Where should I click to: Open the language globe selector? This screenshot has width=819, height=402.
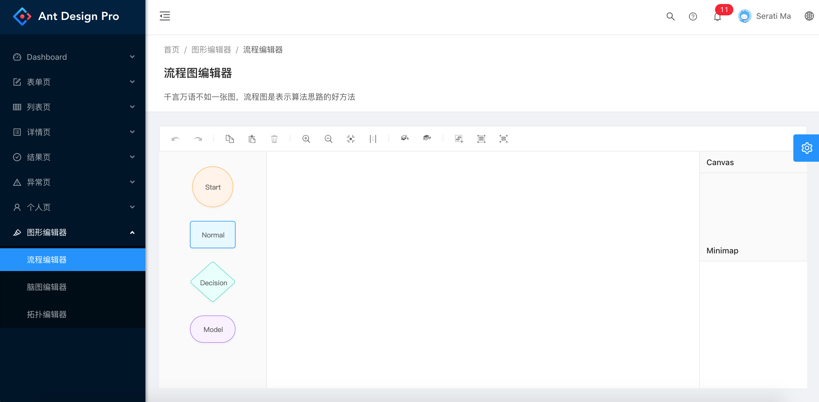pos(809,16)
